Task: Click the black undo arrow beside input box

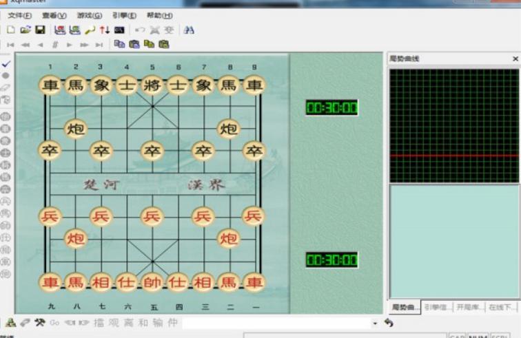Action: [389, 322]
